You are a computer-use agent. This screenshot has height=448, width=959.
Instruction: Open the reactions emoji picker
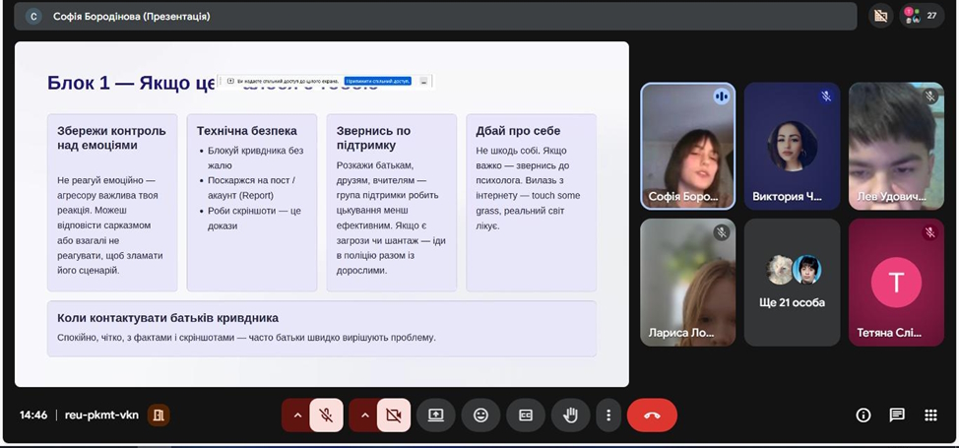click(x=480, y=416)
